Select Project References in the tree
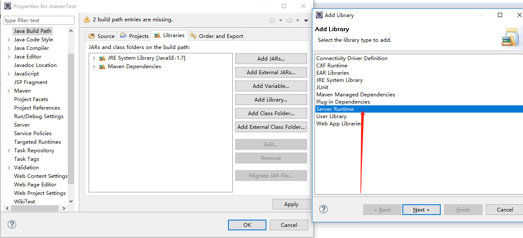523x238 pixels. click(x=37, y=108)
